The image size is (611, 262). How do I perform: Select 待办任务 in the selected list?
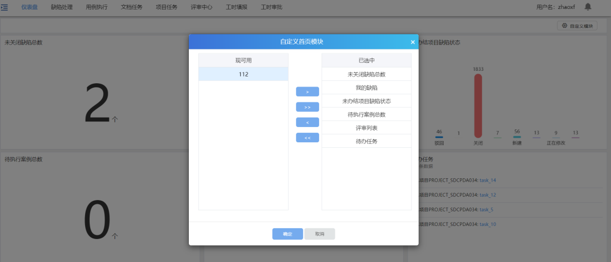[366, 141]
